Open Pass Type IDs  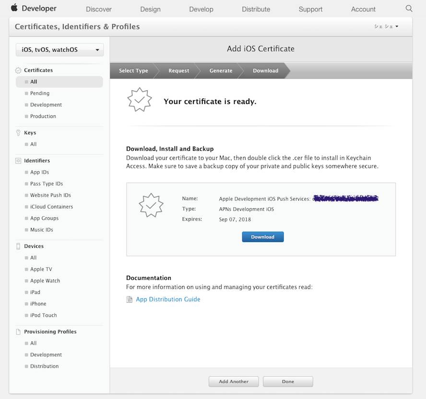pyautogui.click(x=47, y=184)
